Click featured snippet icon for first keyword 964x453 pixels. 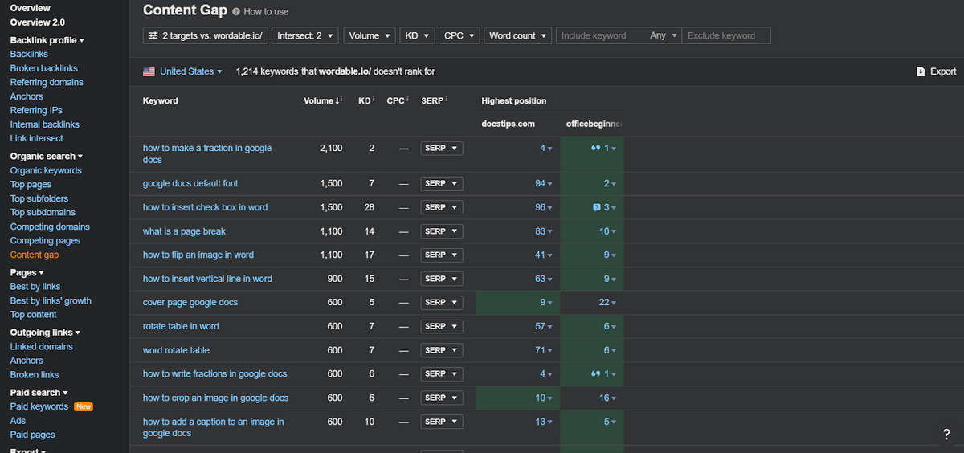point(595,149)
